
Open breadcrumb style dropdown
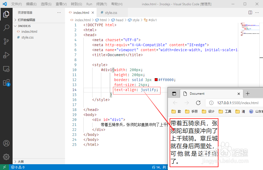click(133, 20)
